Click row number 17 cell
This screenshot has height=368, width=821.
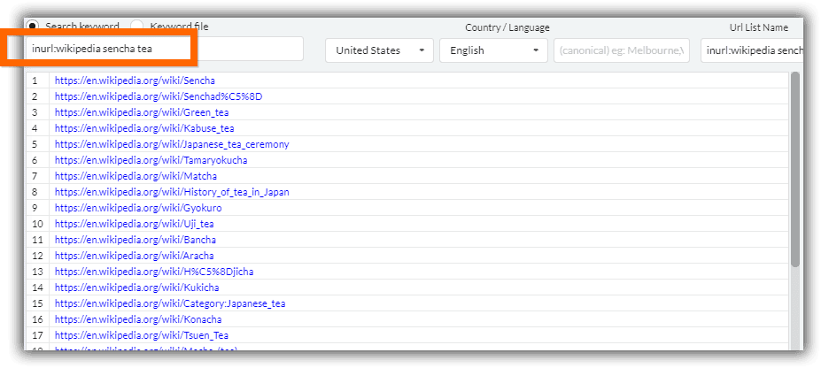38,335
